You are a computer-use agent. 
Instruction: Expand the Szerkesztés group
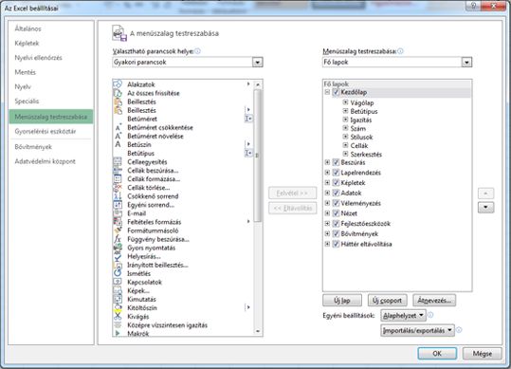[x=345, y=154]
